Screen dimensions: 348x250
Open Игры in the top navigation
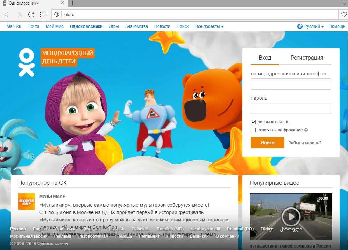[114, 26]
